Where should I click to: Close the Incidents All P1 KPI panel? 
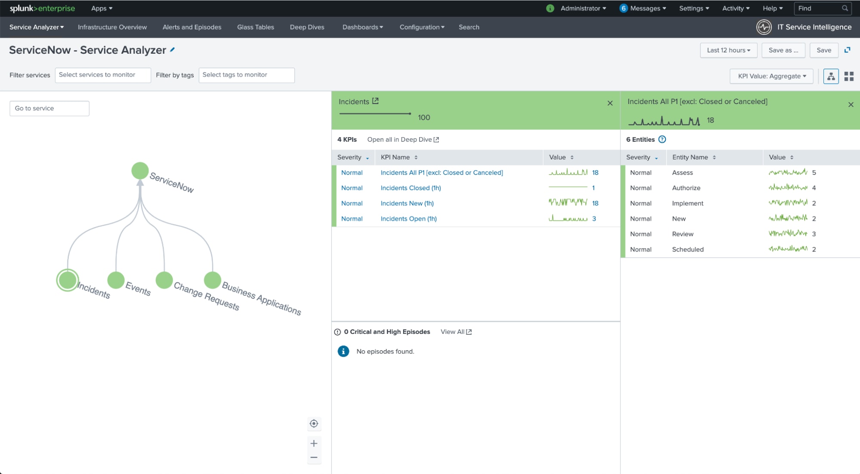[851, 105]
